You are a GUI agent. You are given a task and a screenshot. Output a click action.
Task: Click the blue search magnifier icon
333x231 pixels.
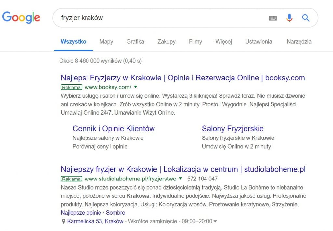[x=306, y=18]
